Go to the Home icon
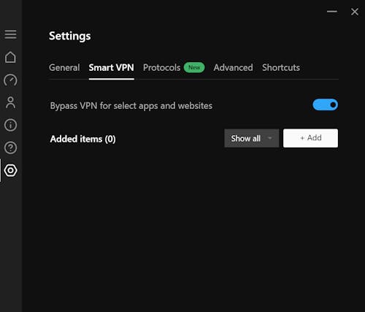 [x=10, y=57]
